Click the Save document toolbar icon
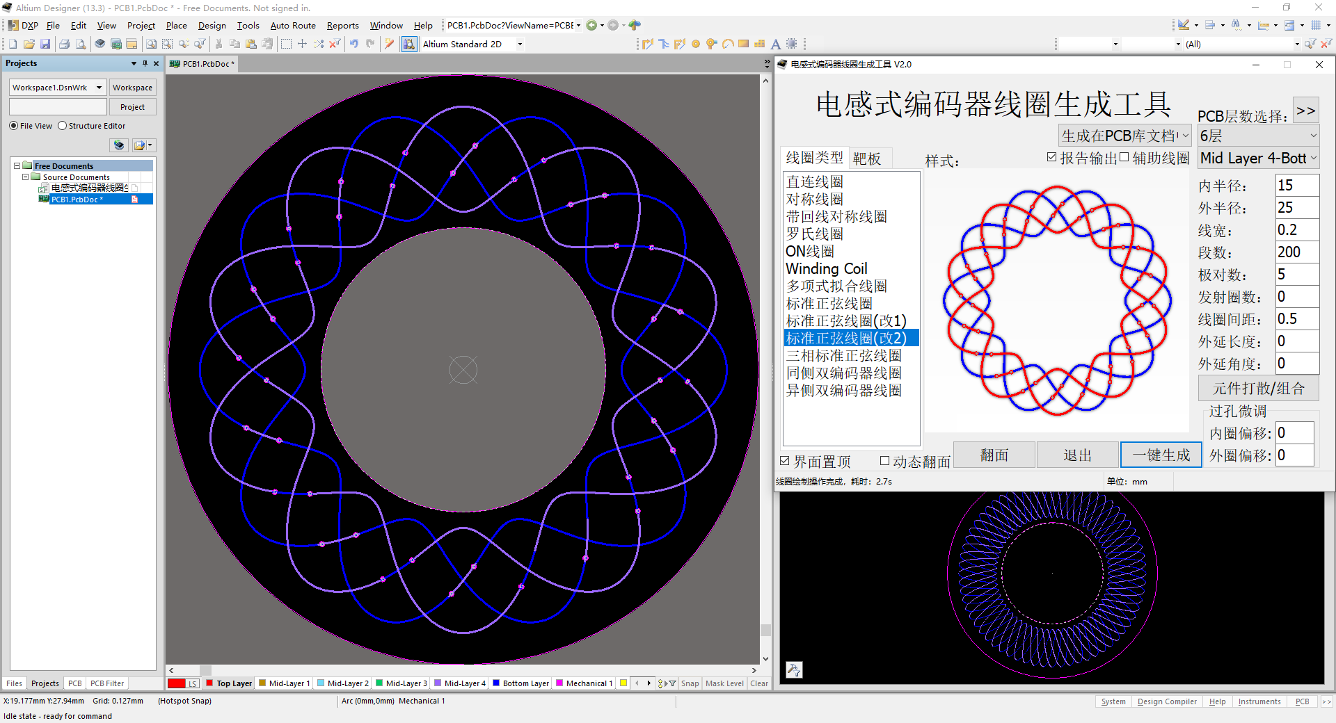The image size is (1336, 723). (x=45, y=44)
